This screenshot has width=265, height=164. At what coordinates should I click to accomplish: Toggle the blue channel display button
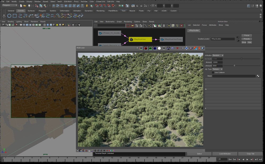155,48
